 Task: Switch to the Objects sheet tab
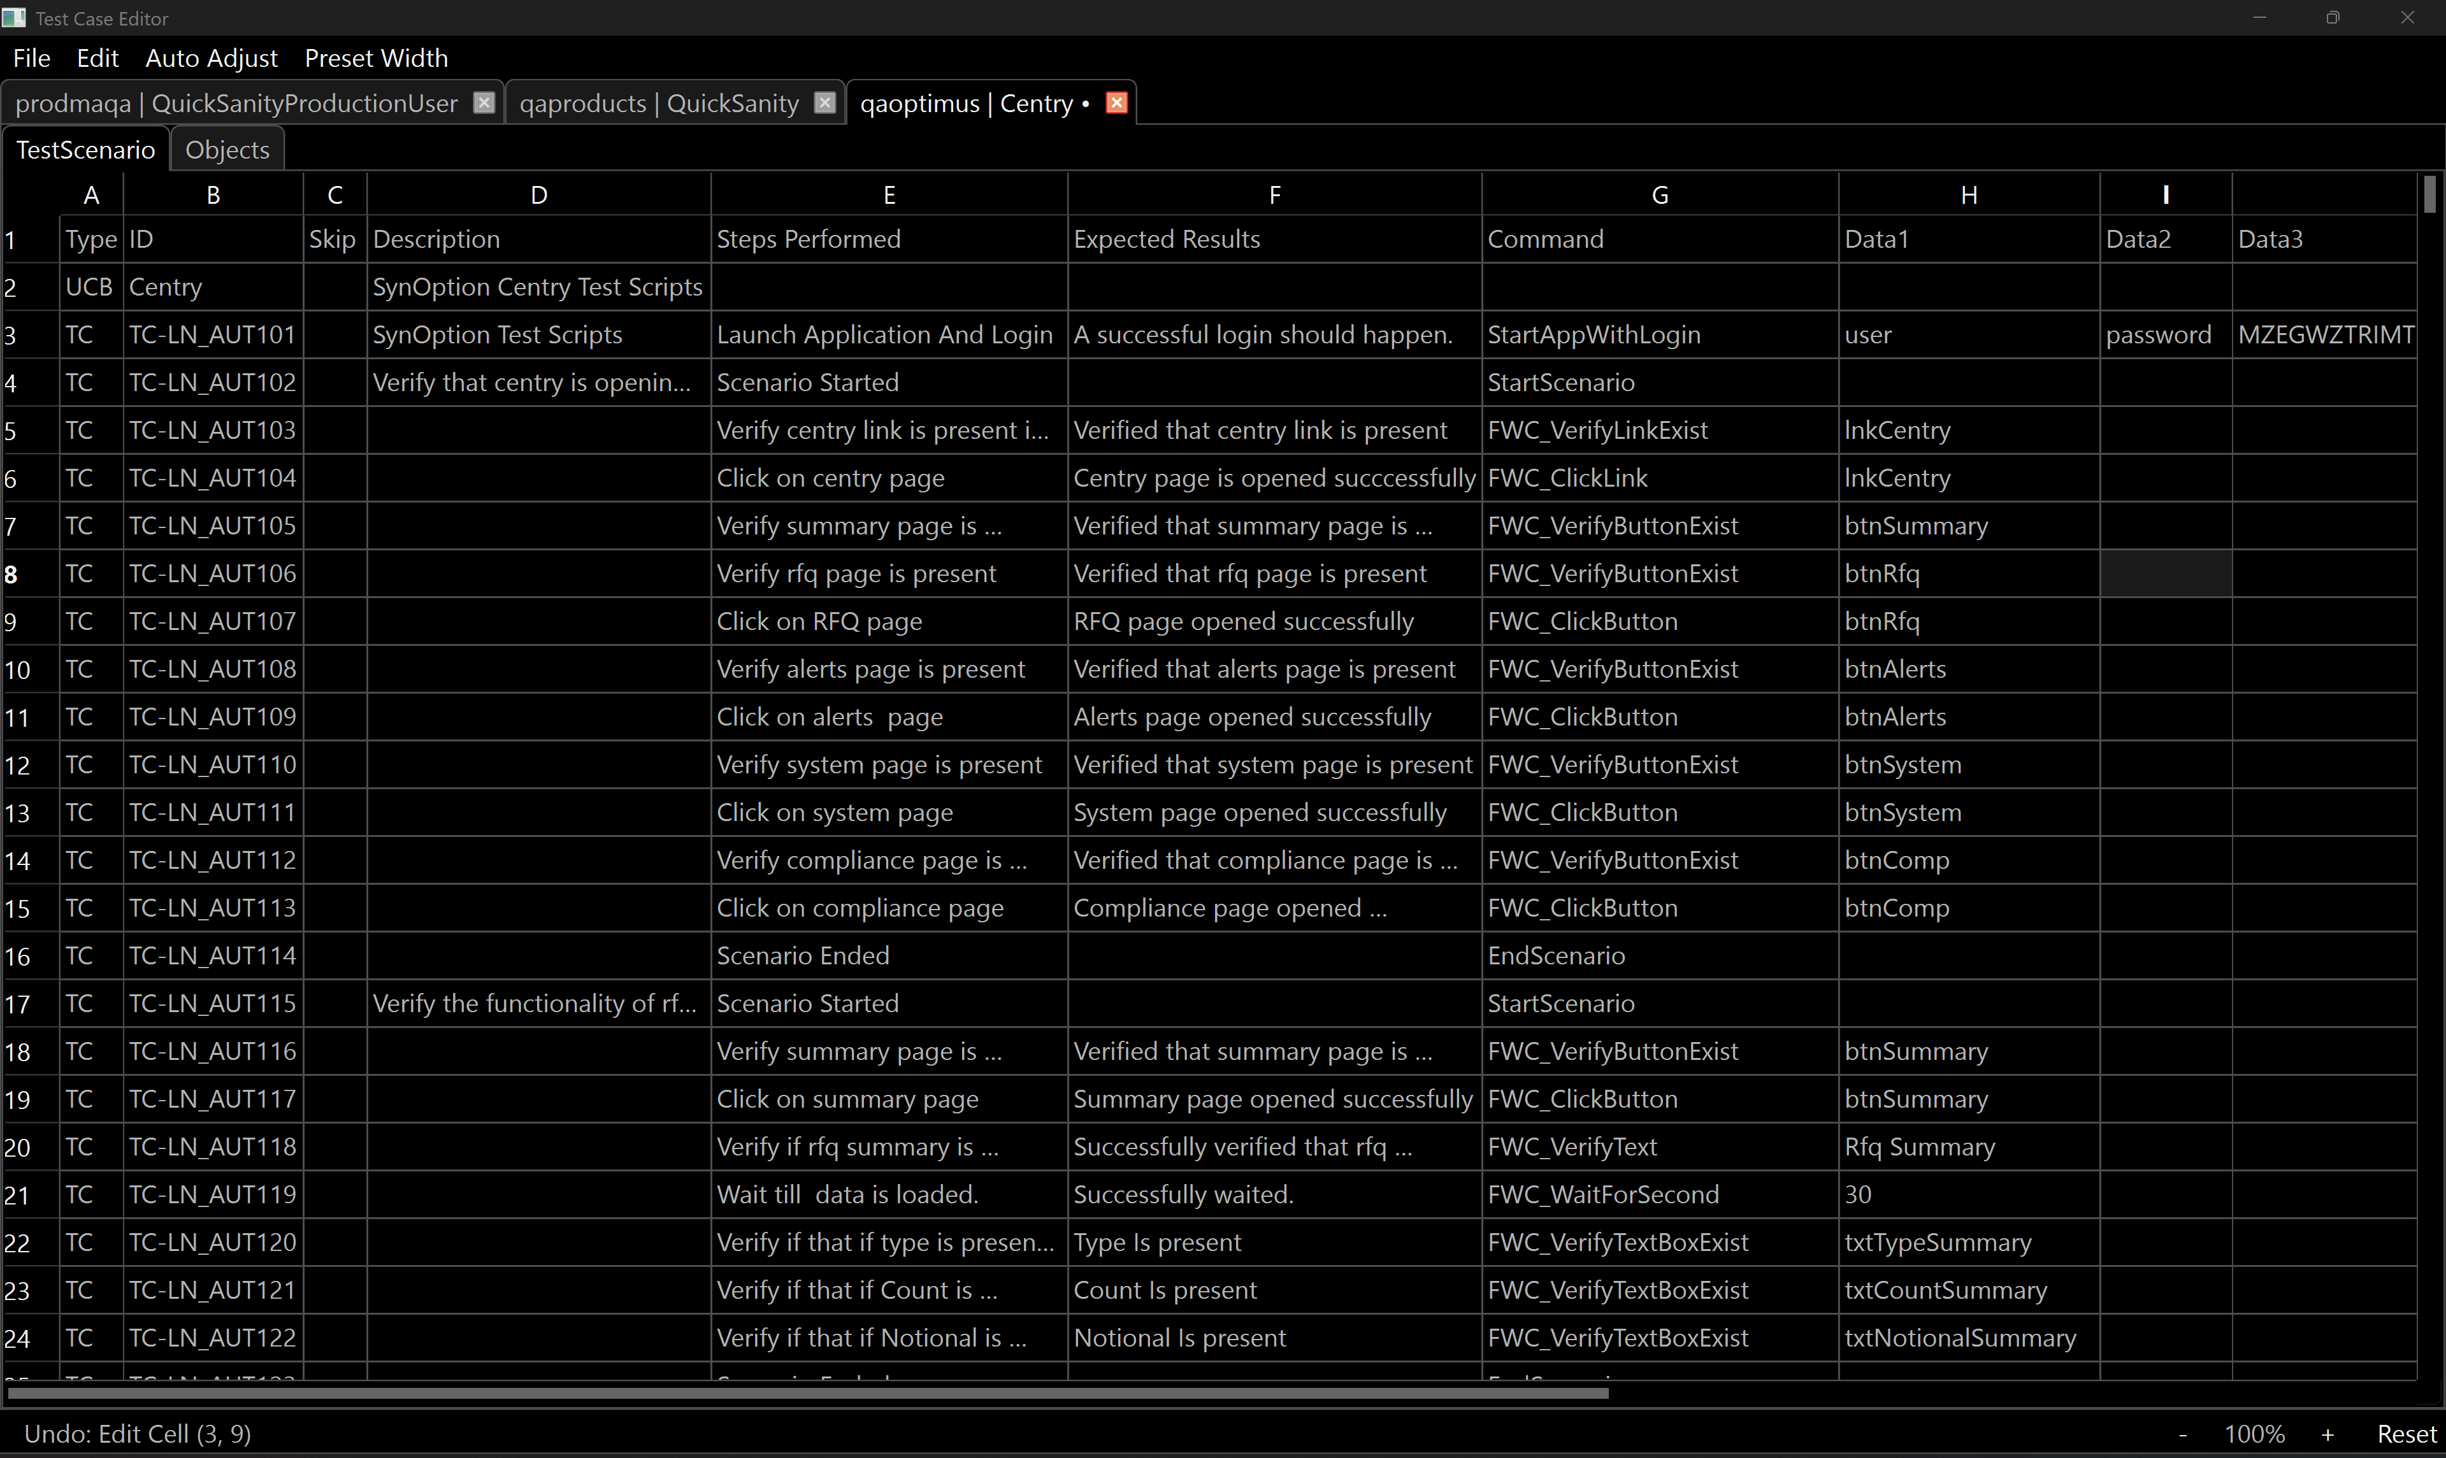[x=227, y=149]
